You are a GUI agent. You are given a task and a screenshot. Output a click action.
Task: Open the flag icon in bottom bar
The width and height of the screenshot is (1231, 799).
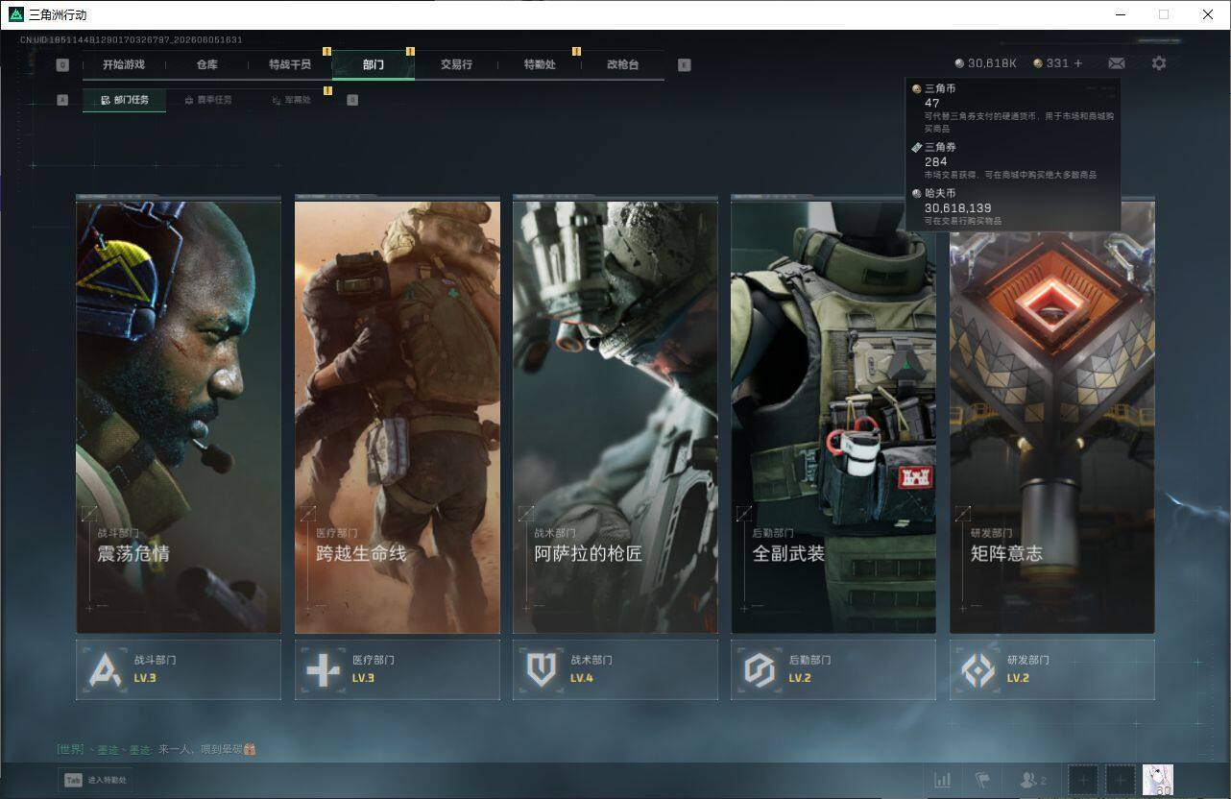[x=981, y=780]
